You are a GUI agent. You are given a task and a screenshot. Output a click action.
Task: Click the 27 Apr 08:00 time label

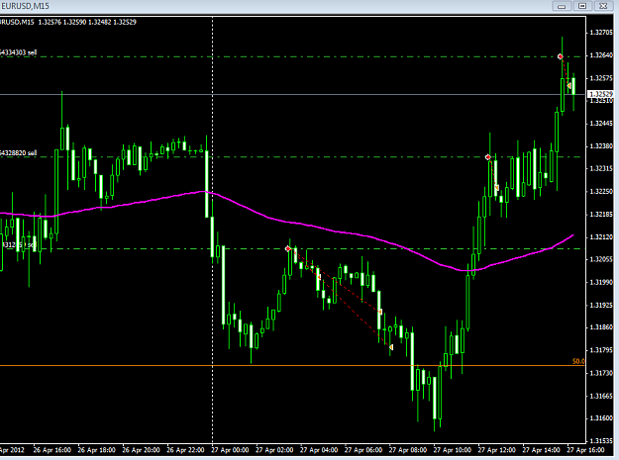(x=408, y=450)
